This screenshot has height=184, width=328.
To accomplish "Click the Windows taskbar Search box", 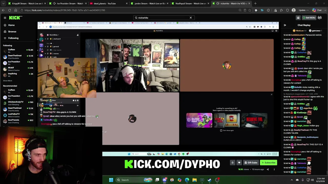I will coord(134,180).
